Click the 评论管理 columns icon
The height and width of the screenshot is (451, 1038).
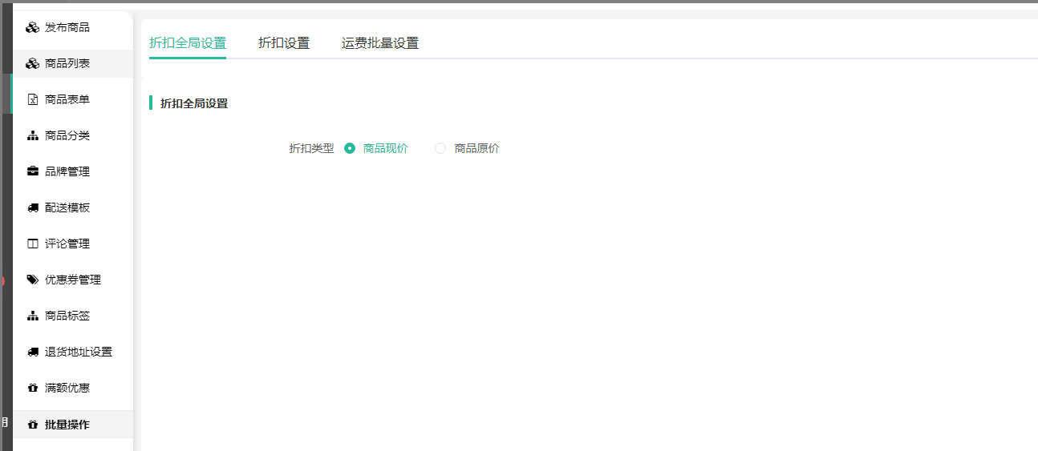(x=33, y=244)
